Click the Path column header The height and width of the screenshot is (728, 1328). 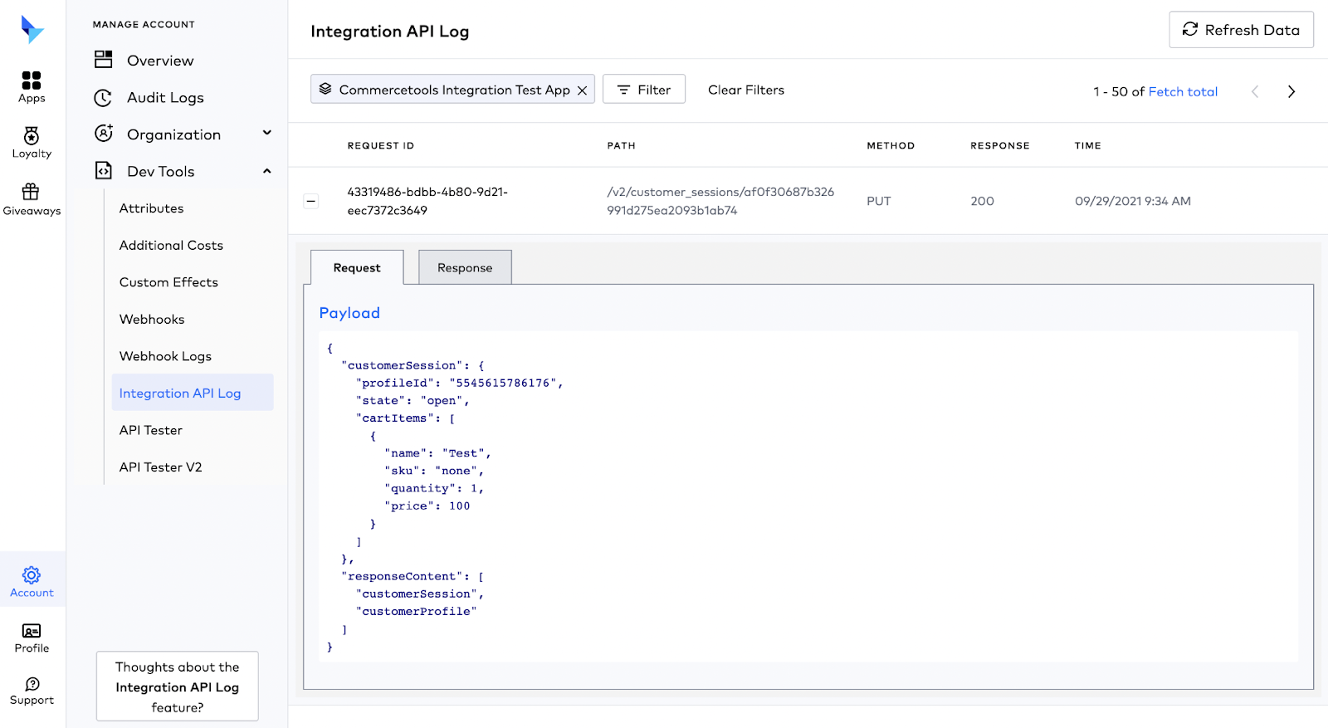tap(621, 145)
